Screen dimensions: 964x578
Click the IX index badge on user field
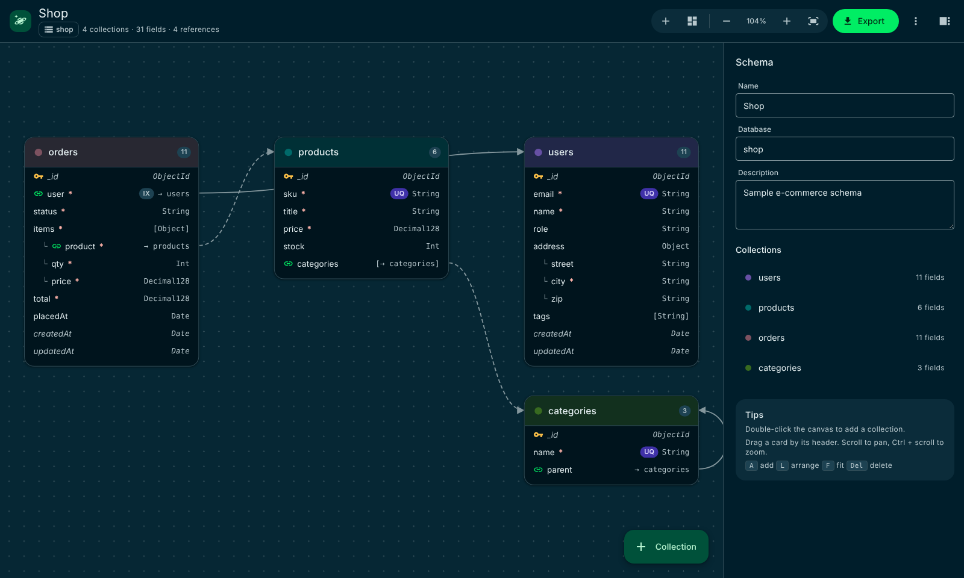tap(146, 194)
